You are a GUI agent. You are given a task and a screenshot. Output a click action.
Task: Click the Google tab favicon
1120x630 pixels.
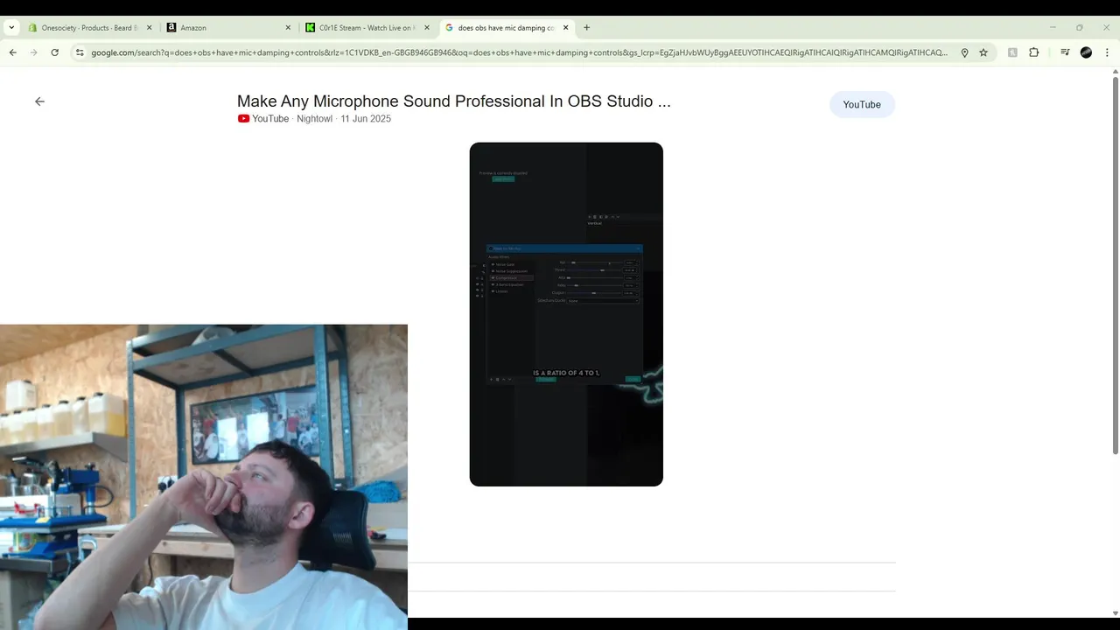449,28
